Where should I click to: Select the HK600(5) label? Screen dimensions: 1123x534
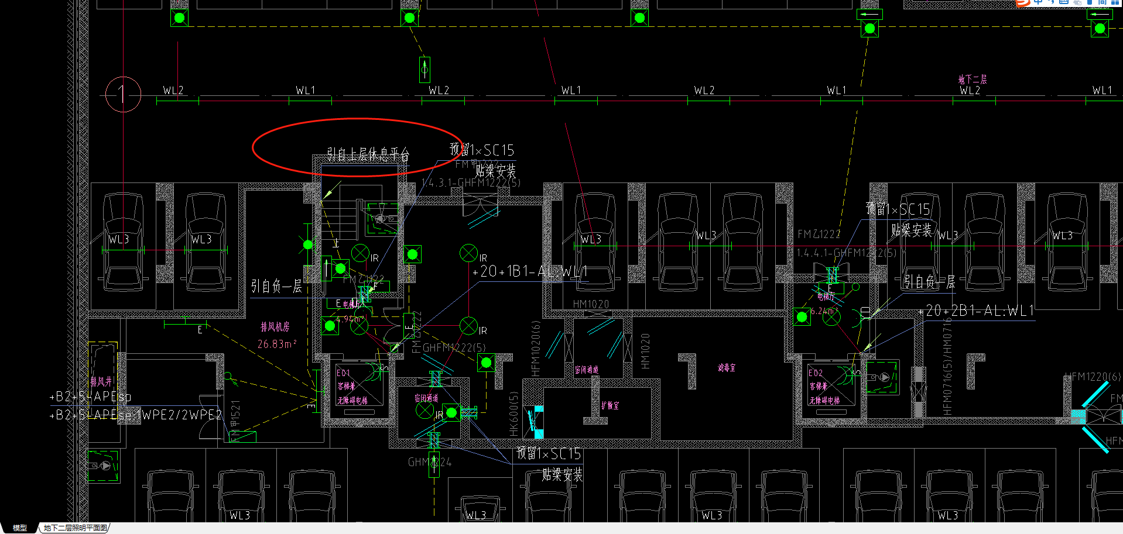pos(514,414)
